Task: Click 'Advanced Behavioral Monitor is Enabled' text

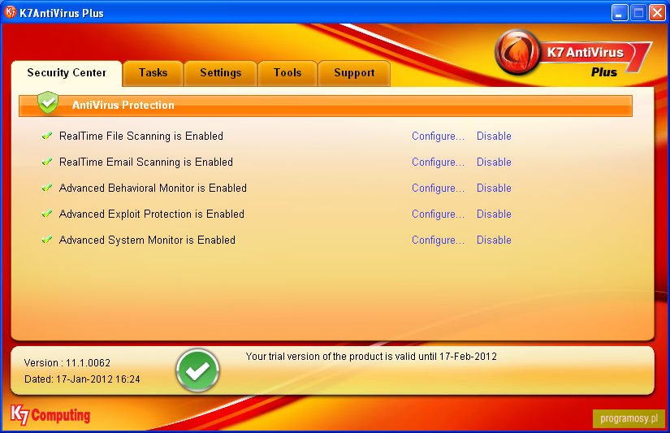Action: (x=153, y=188)
